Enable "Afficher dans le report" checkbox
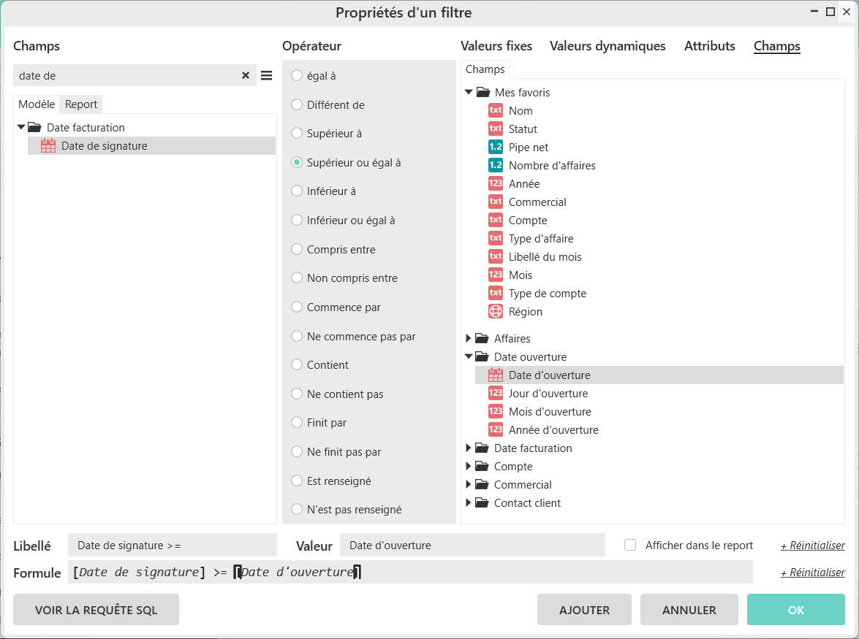This screenshot has height=639, width=859. click(630, 546)
